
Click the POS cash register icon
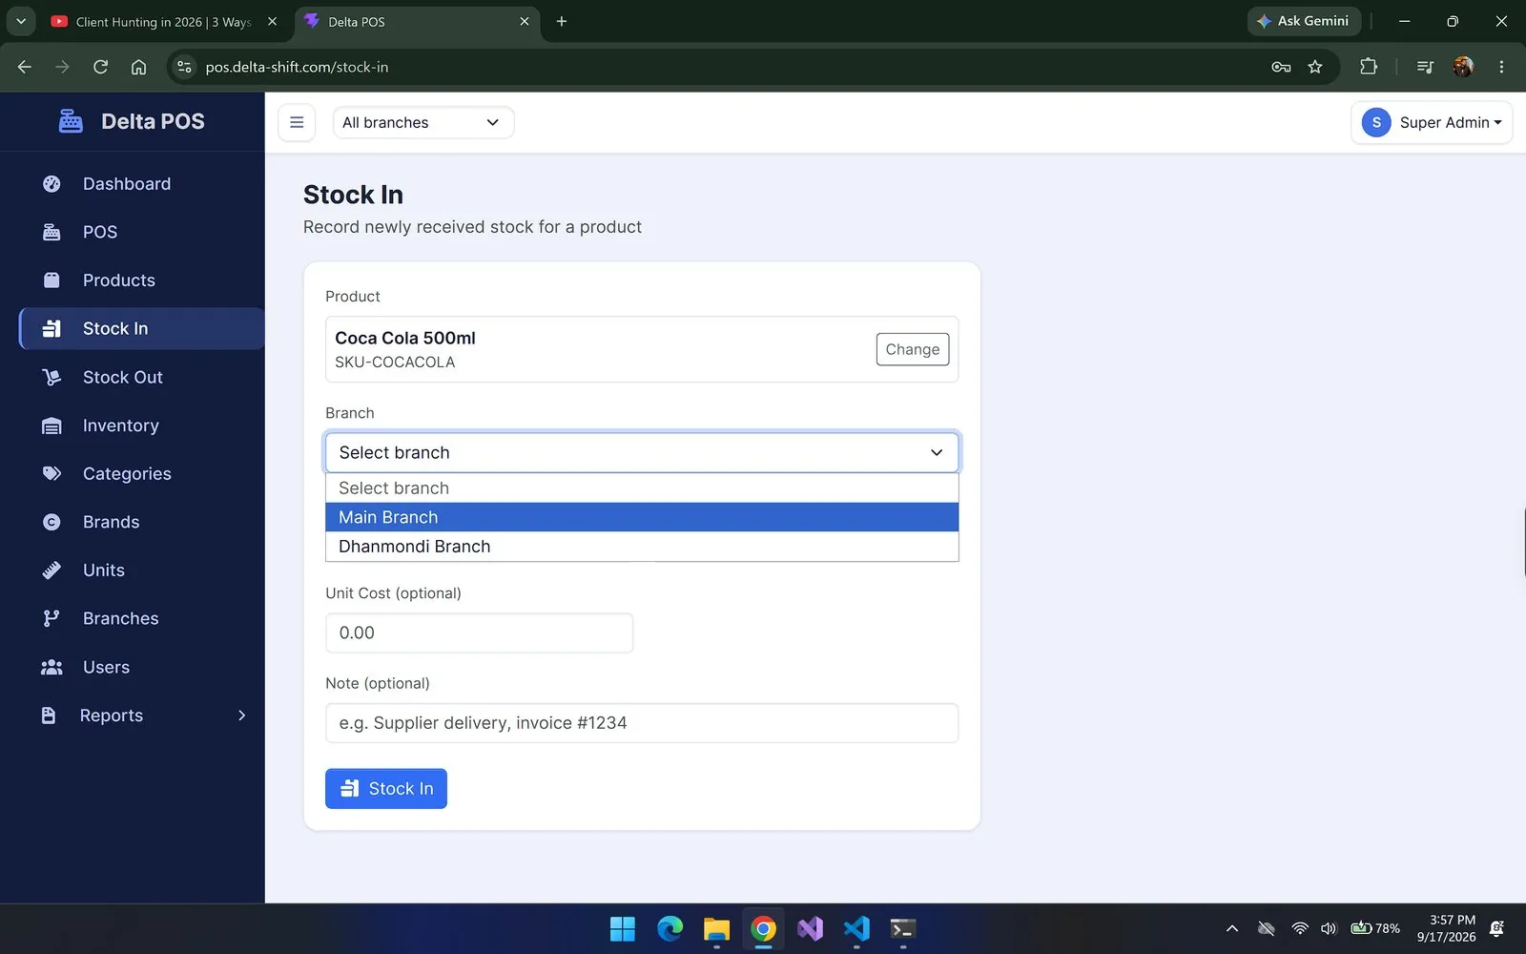click(52, 232)
